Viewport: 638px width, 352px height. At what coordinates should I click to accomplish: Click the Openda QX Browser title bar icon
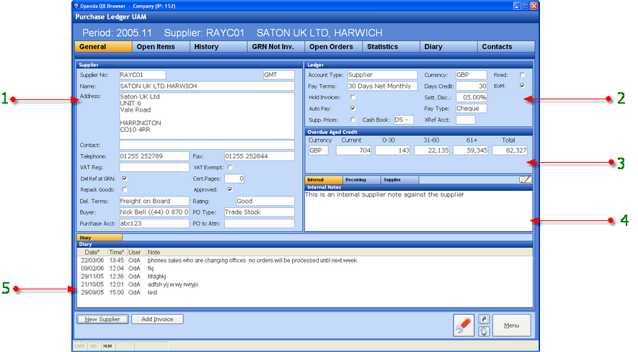pos(76,6)
